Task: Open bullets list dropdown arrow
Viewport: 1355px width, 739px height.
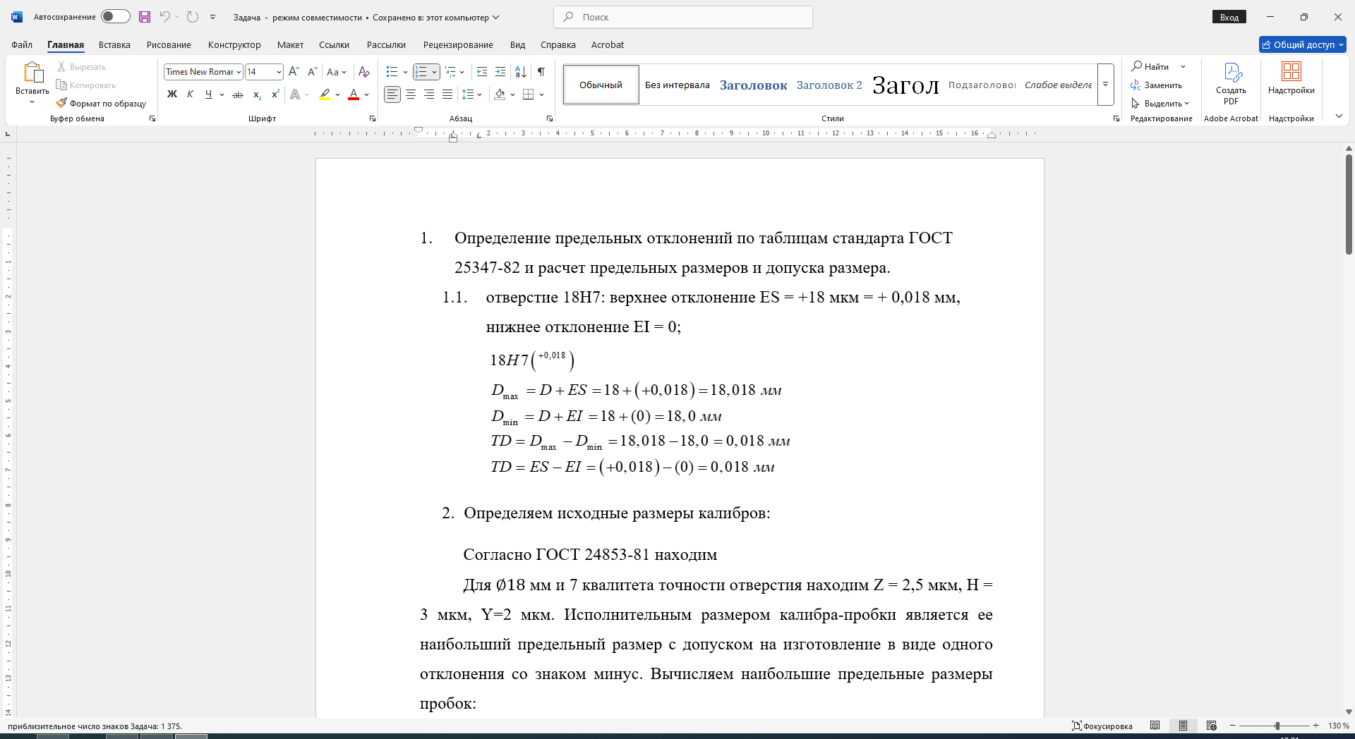Action: pos(405,72)
